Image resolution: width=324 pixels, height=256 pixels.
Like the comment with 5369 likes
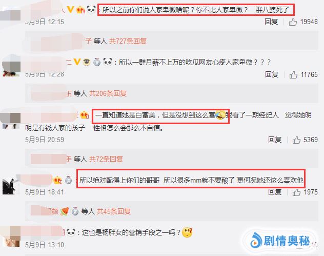click(296, 140)
